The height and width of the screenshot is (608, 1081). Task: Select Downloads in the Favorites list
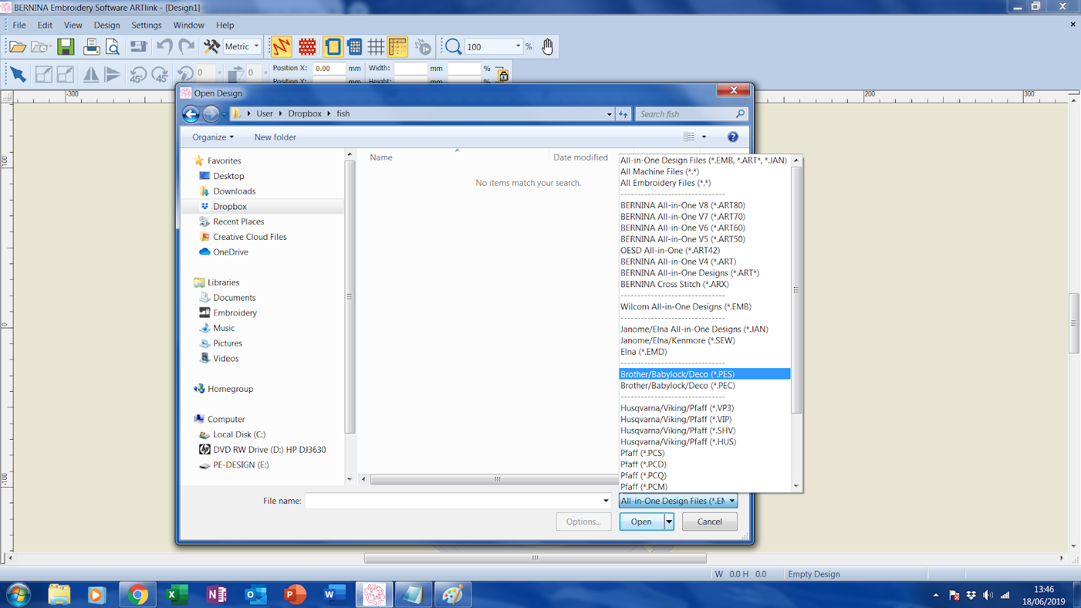pyautogui.click(x=234, y=191)
